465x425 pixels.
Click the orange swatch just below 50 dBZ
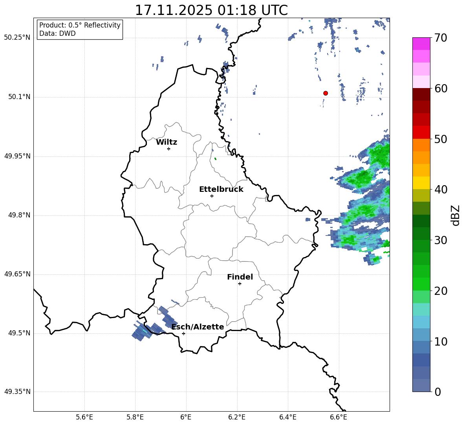(421, 145)
